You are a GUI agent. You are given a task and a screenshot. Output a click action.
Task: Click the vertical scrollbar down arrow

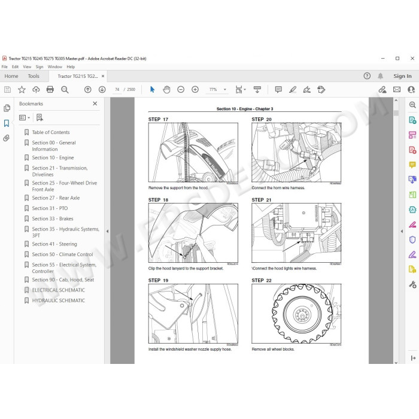(x=396, y=362)
